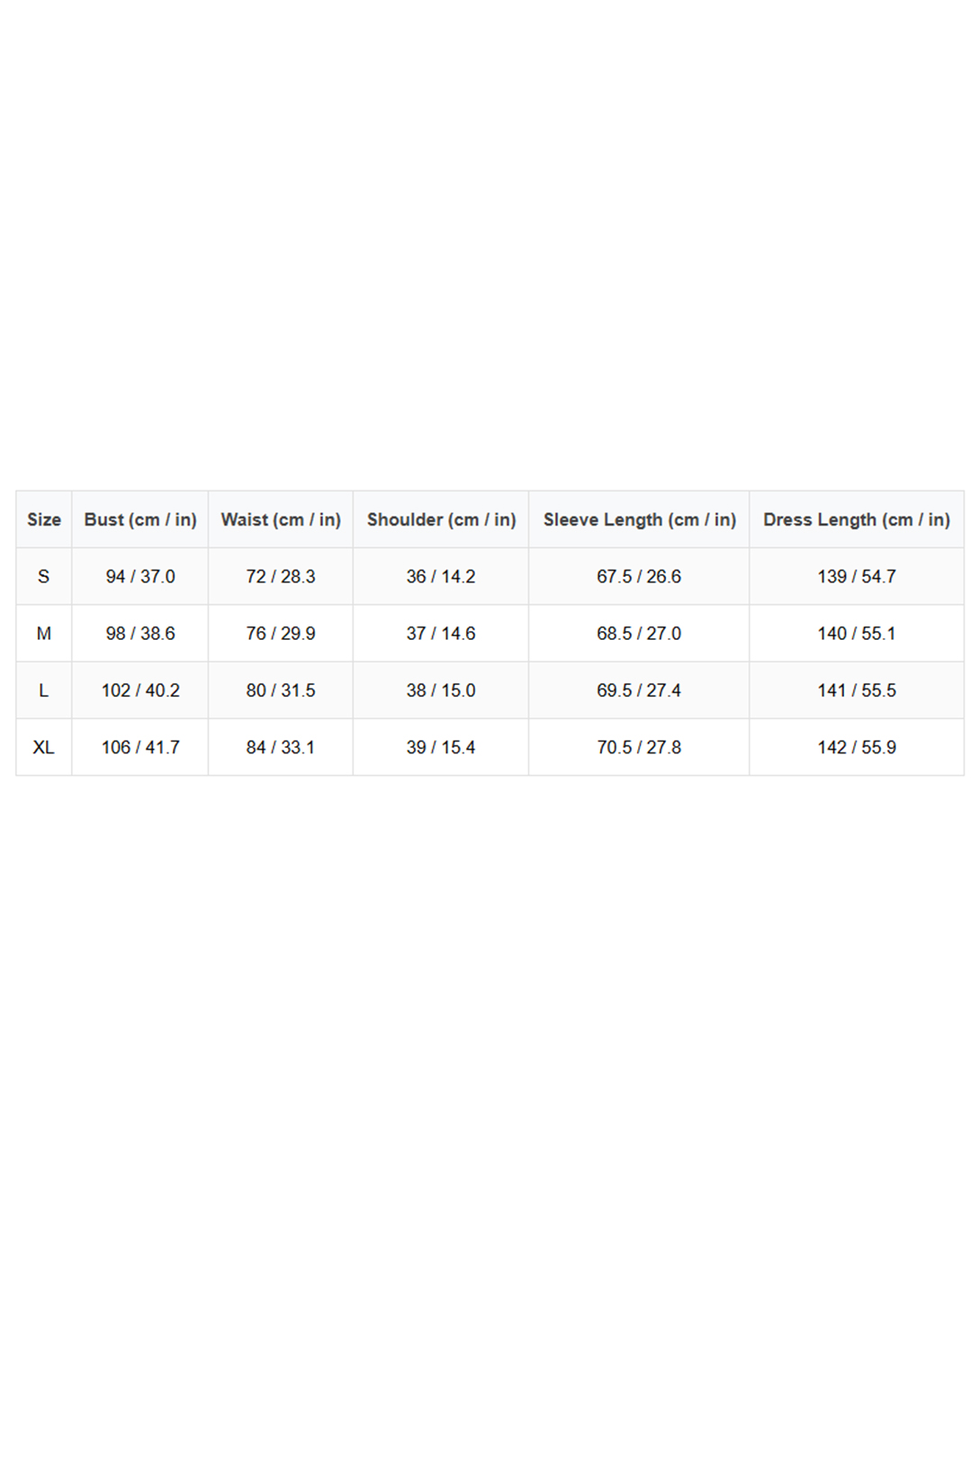Select the size XL row label
Viewport: 979px width, 1469px height.
pyautogui.click(x=44, y=747)
